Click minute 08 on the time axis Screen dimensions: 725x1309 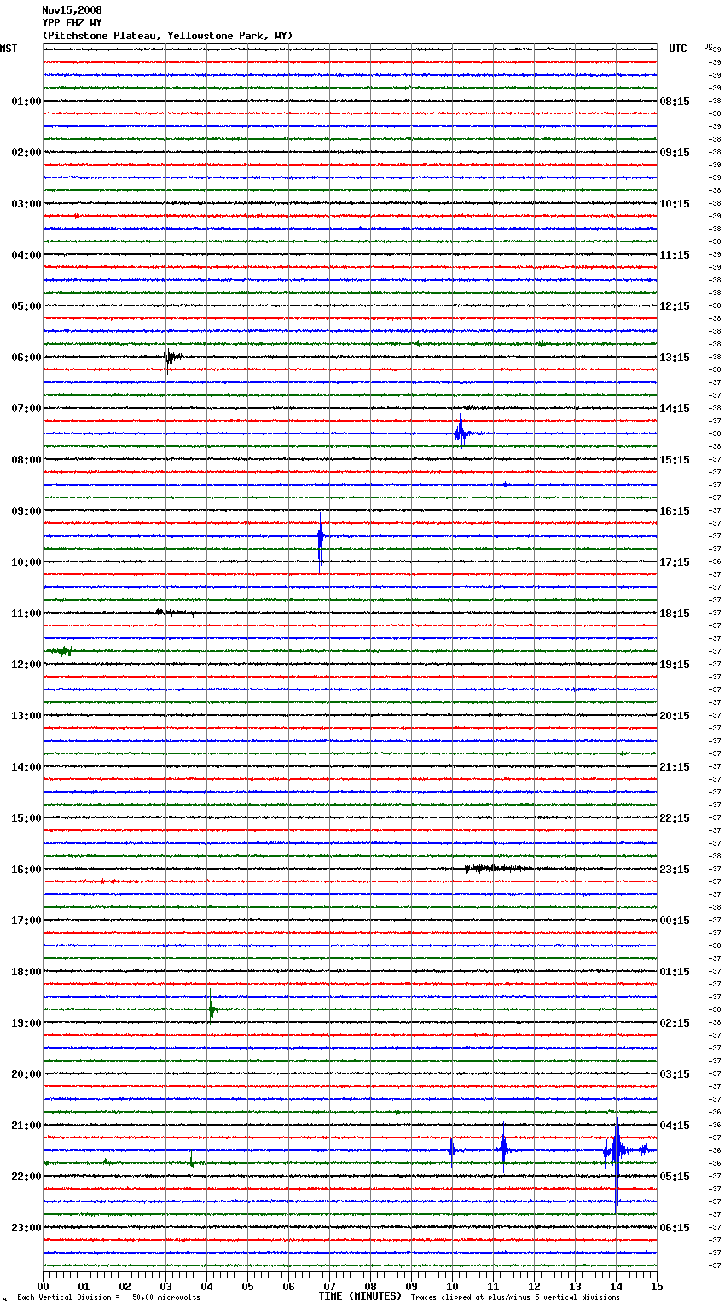tap(370, 1286)
